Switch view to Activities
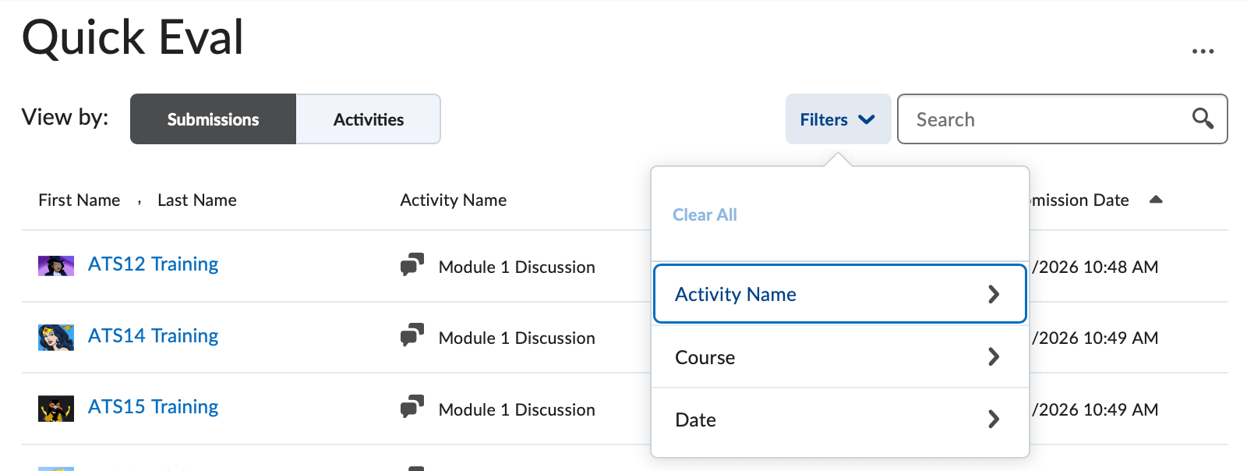The height and width of the screenshot is (471, 1247). click(x=369, y=119)
